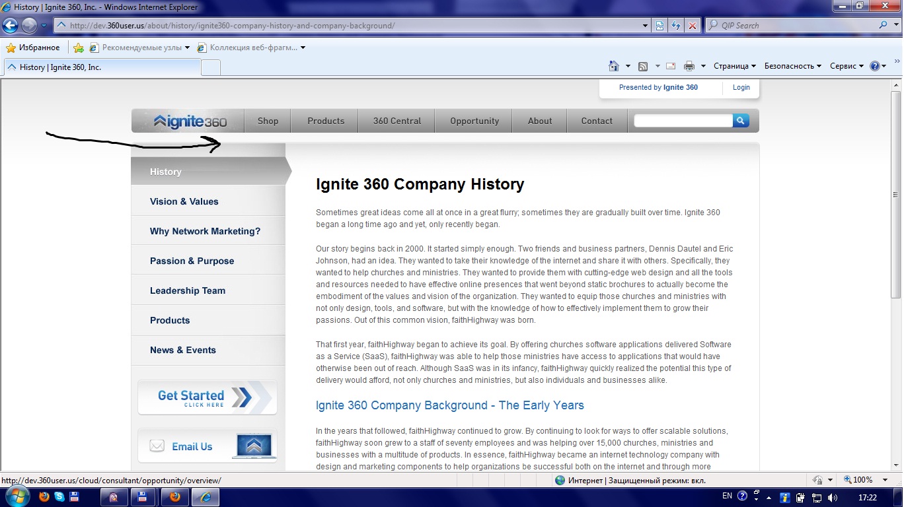The width and height of the screenshot is (904, 507).
Task: Switch to the Internet Explorer taskbar button
Action: [205, 496]
